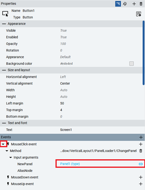The width and height of the screenshot is (145, 190).
Task: Sort properties alphabetically with AZ icon
Action: point(125,4)
